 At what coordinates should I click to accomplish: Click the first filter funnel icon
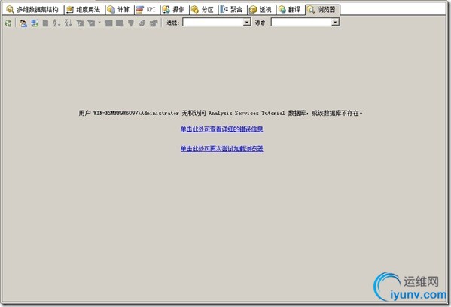(x=80, y=23)
